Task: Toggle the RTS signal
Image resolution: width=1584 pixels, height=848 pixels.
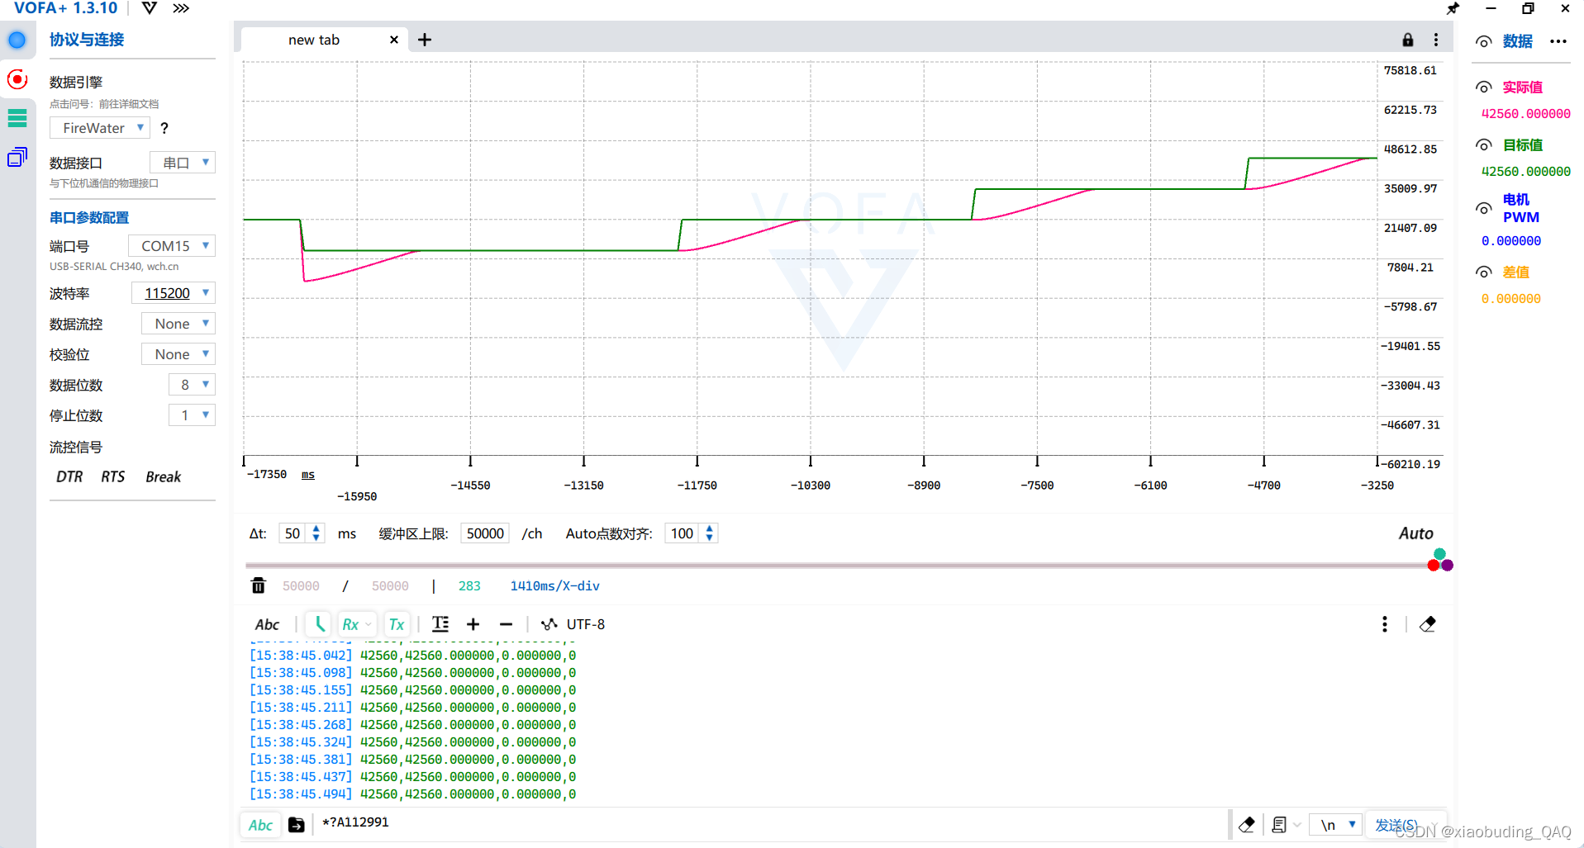Action: pyautogui.click(x=112, y=477)
